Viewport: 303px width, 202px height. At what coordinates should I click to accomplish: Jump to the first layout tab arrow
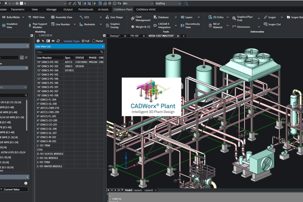point(108,190)
